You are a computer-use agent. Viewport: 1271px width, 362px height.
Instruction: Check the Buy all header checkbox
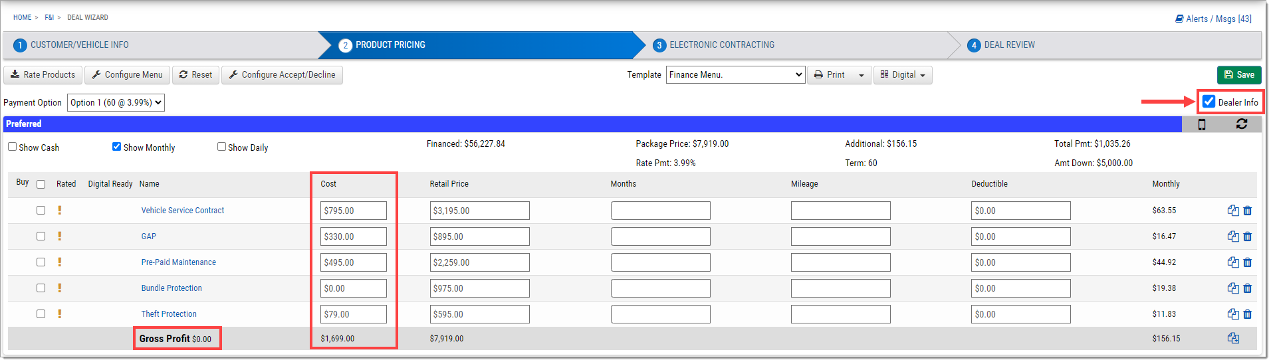41,185
